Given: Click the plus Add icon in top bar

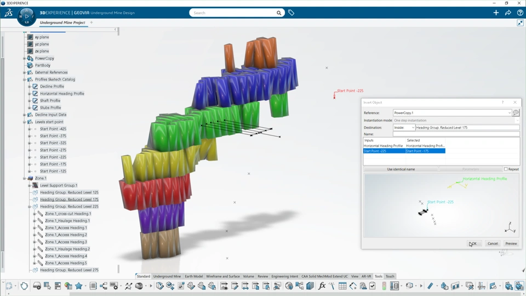Looking at the screenshot, I should click(496, 13).
